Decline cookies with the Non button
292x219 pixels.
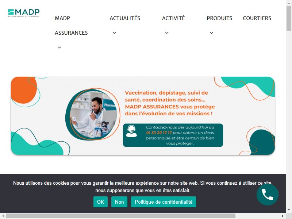pyautogui.click(x=119, y=202)
